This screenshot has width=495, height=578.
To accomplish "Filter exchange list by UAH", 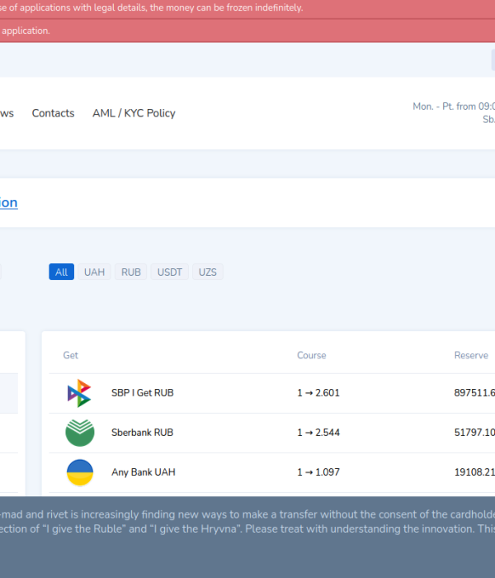I will coord(94,272).
